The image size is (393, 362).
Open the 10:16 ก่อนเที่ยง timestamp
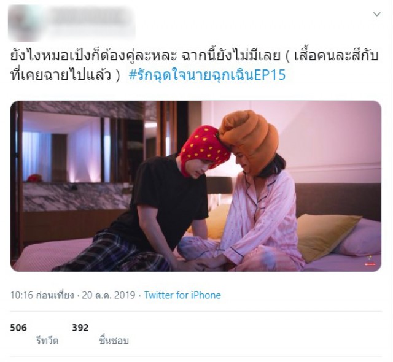(42, 295)
